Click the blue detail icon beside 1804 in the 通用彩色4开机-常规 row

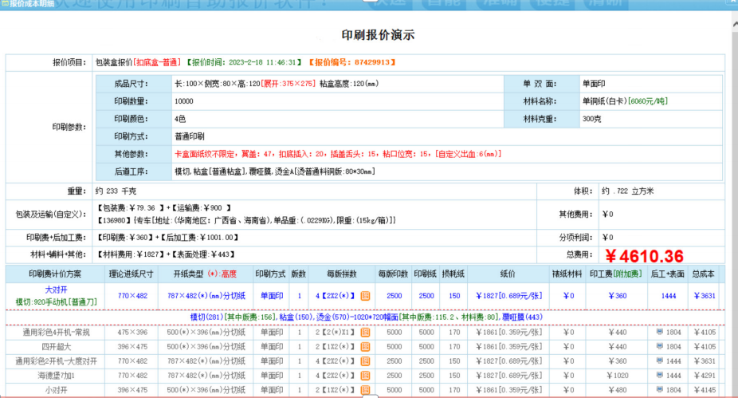659,332
